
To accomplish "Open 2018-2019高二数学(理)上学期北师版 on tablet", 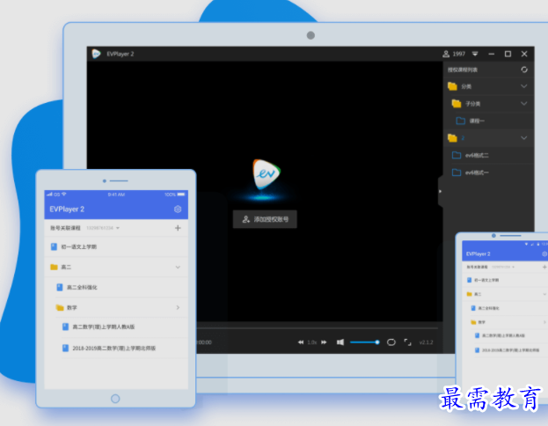I will [x=114, y=349].
